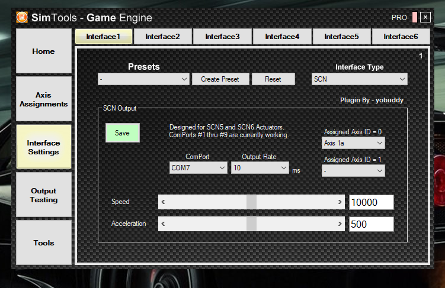This screenshot has width=445, height=288.
Task: Click the Speed slider thumb
Action: (x=251, y=202)
